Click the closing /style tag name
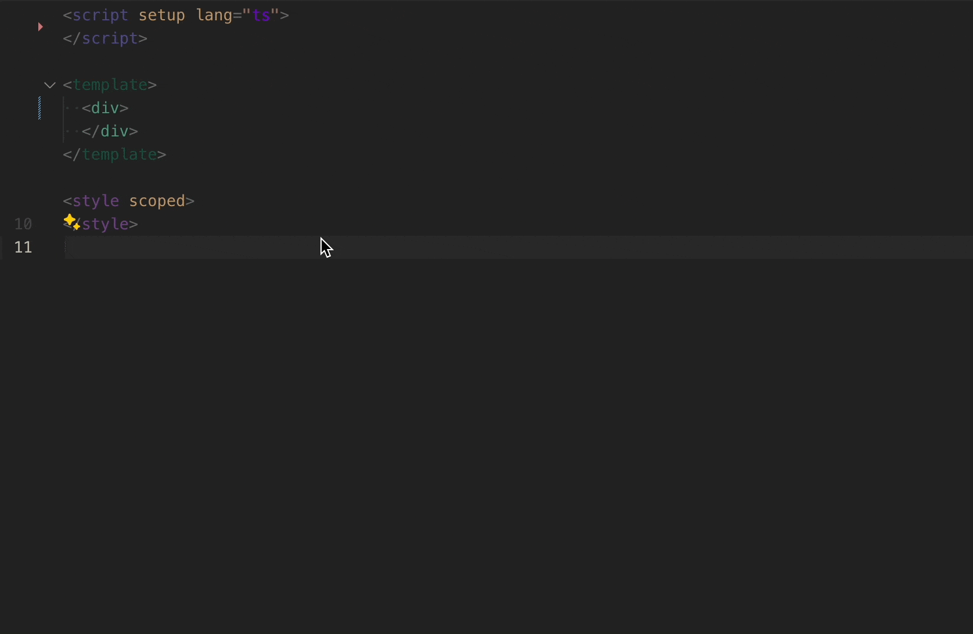Image resolution: width=973 pixels, height=634 pixels. pos(109,224)
